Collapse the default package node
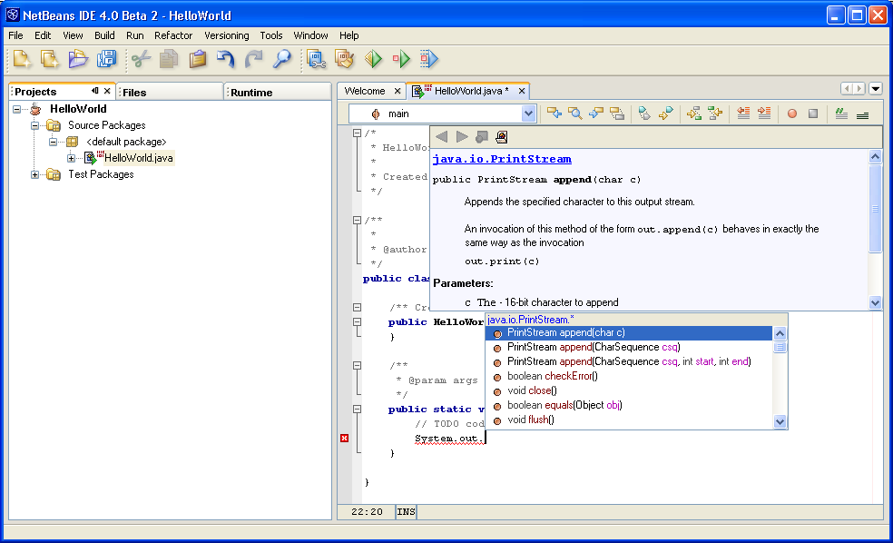This screenshot has width=893, height=543. click(x=53, y=142)
